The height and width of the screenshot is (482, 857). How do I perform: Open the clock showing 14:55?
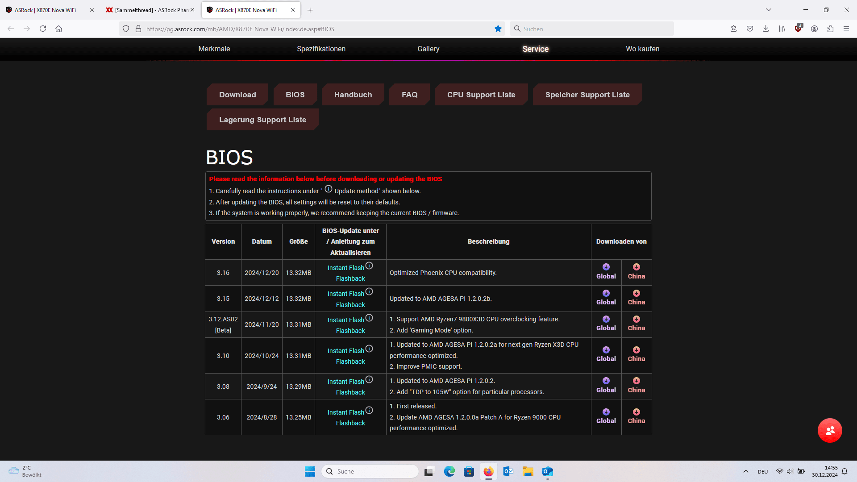coord(825,471)
